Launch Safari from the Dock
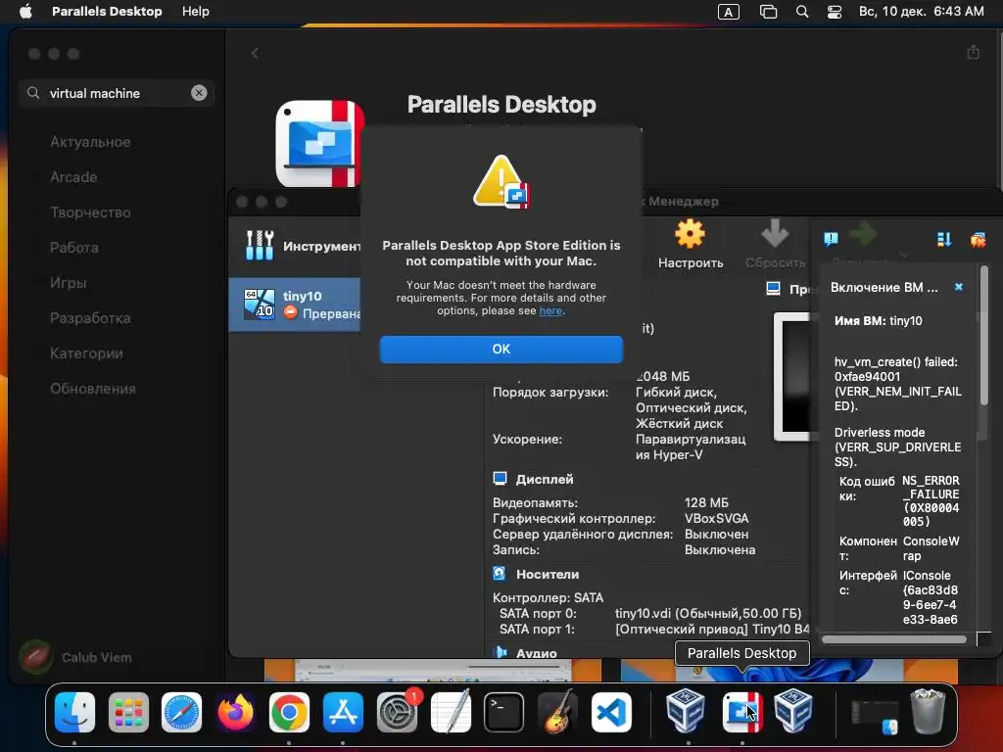This screenshot has height=752, width=1003. coord(181,712)
